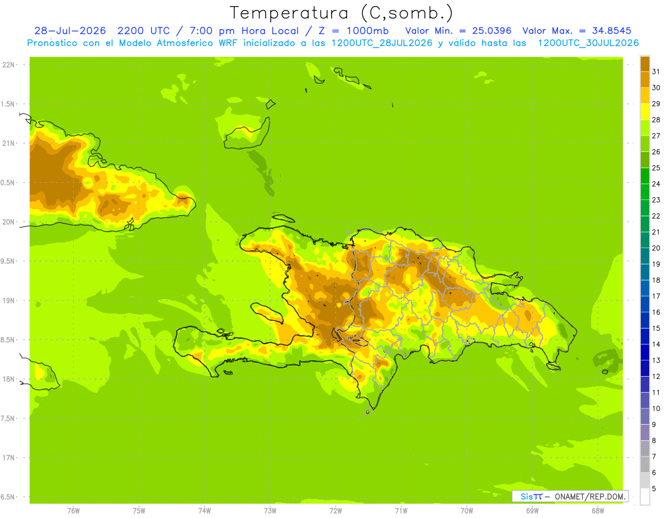Click the '18N' latitude label
671x518 pixels.
tap(8, 379)
